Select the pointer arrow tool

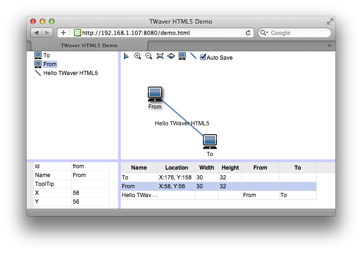tap(126, 56)
